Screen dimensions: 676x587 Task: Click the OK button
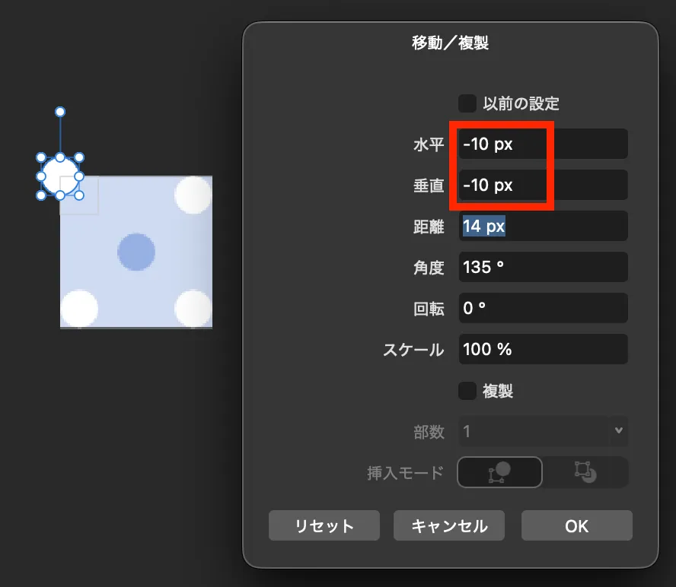click(x=576, y=525)
